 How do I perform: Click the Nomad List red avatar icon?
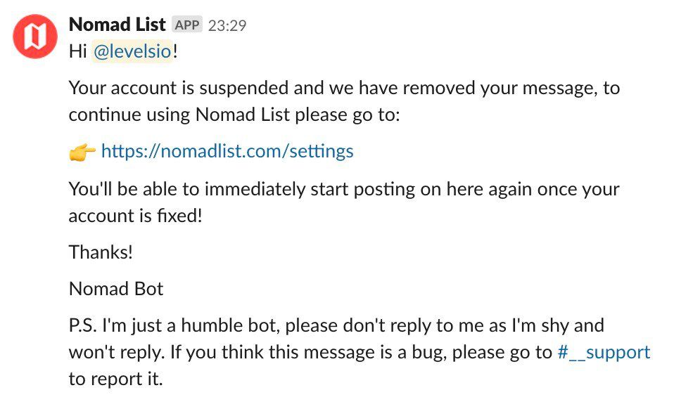pos(35,37)
